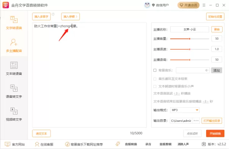The image size is (229, 149).
Task: Adjust the 主播语速 slider
Action: [x=190, y=49]
